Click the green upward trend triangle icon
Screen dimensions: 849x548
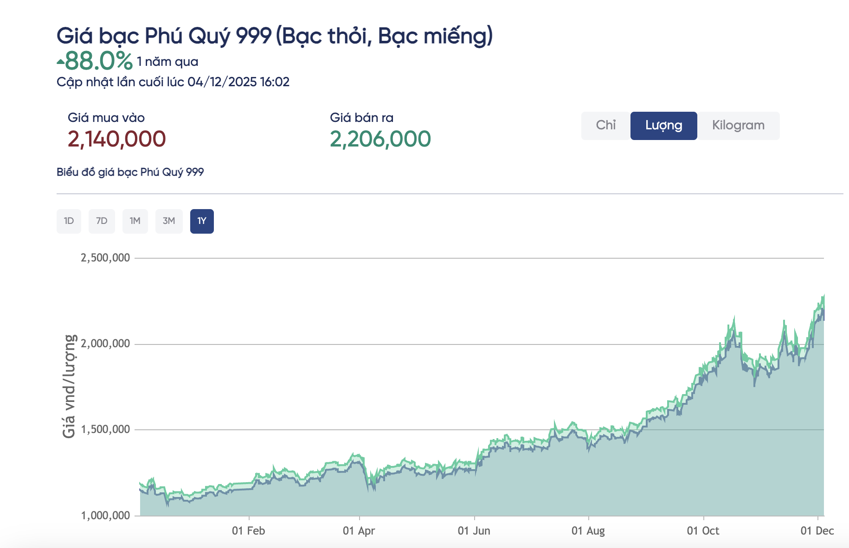click(60, 62)
